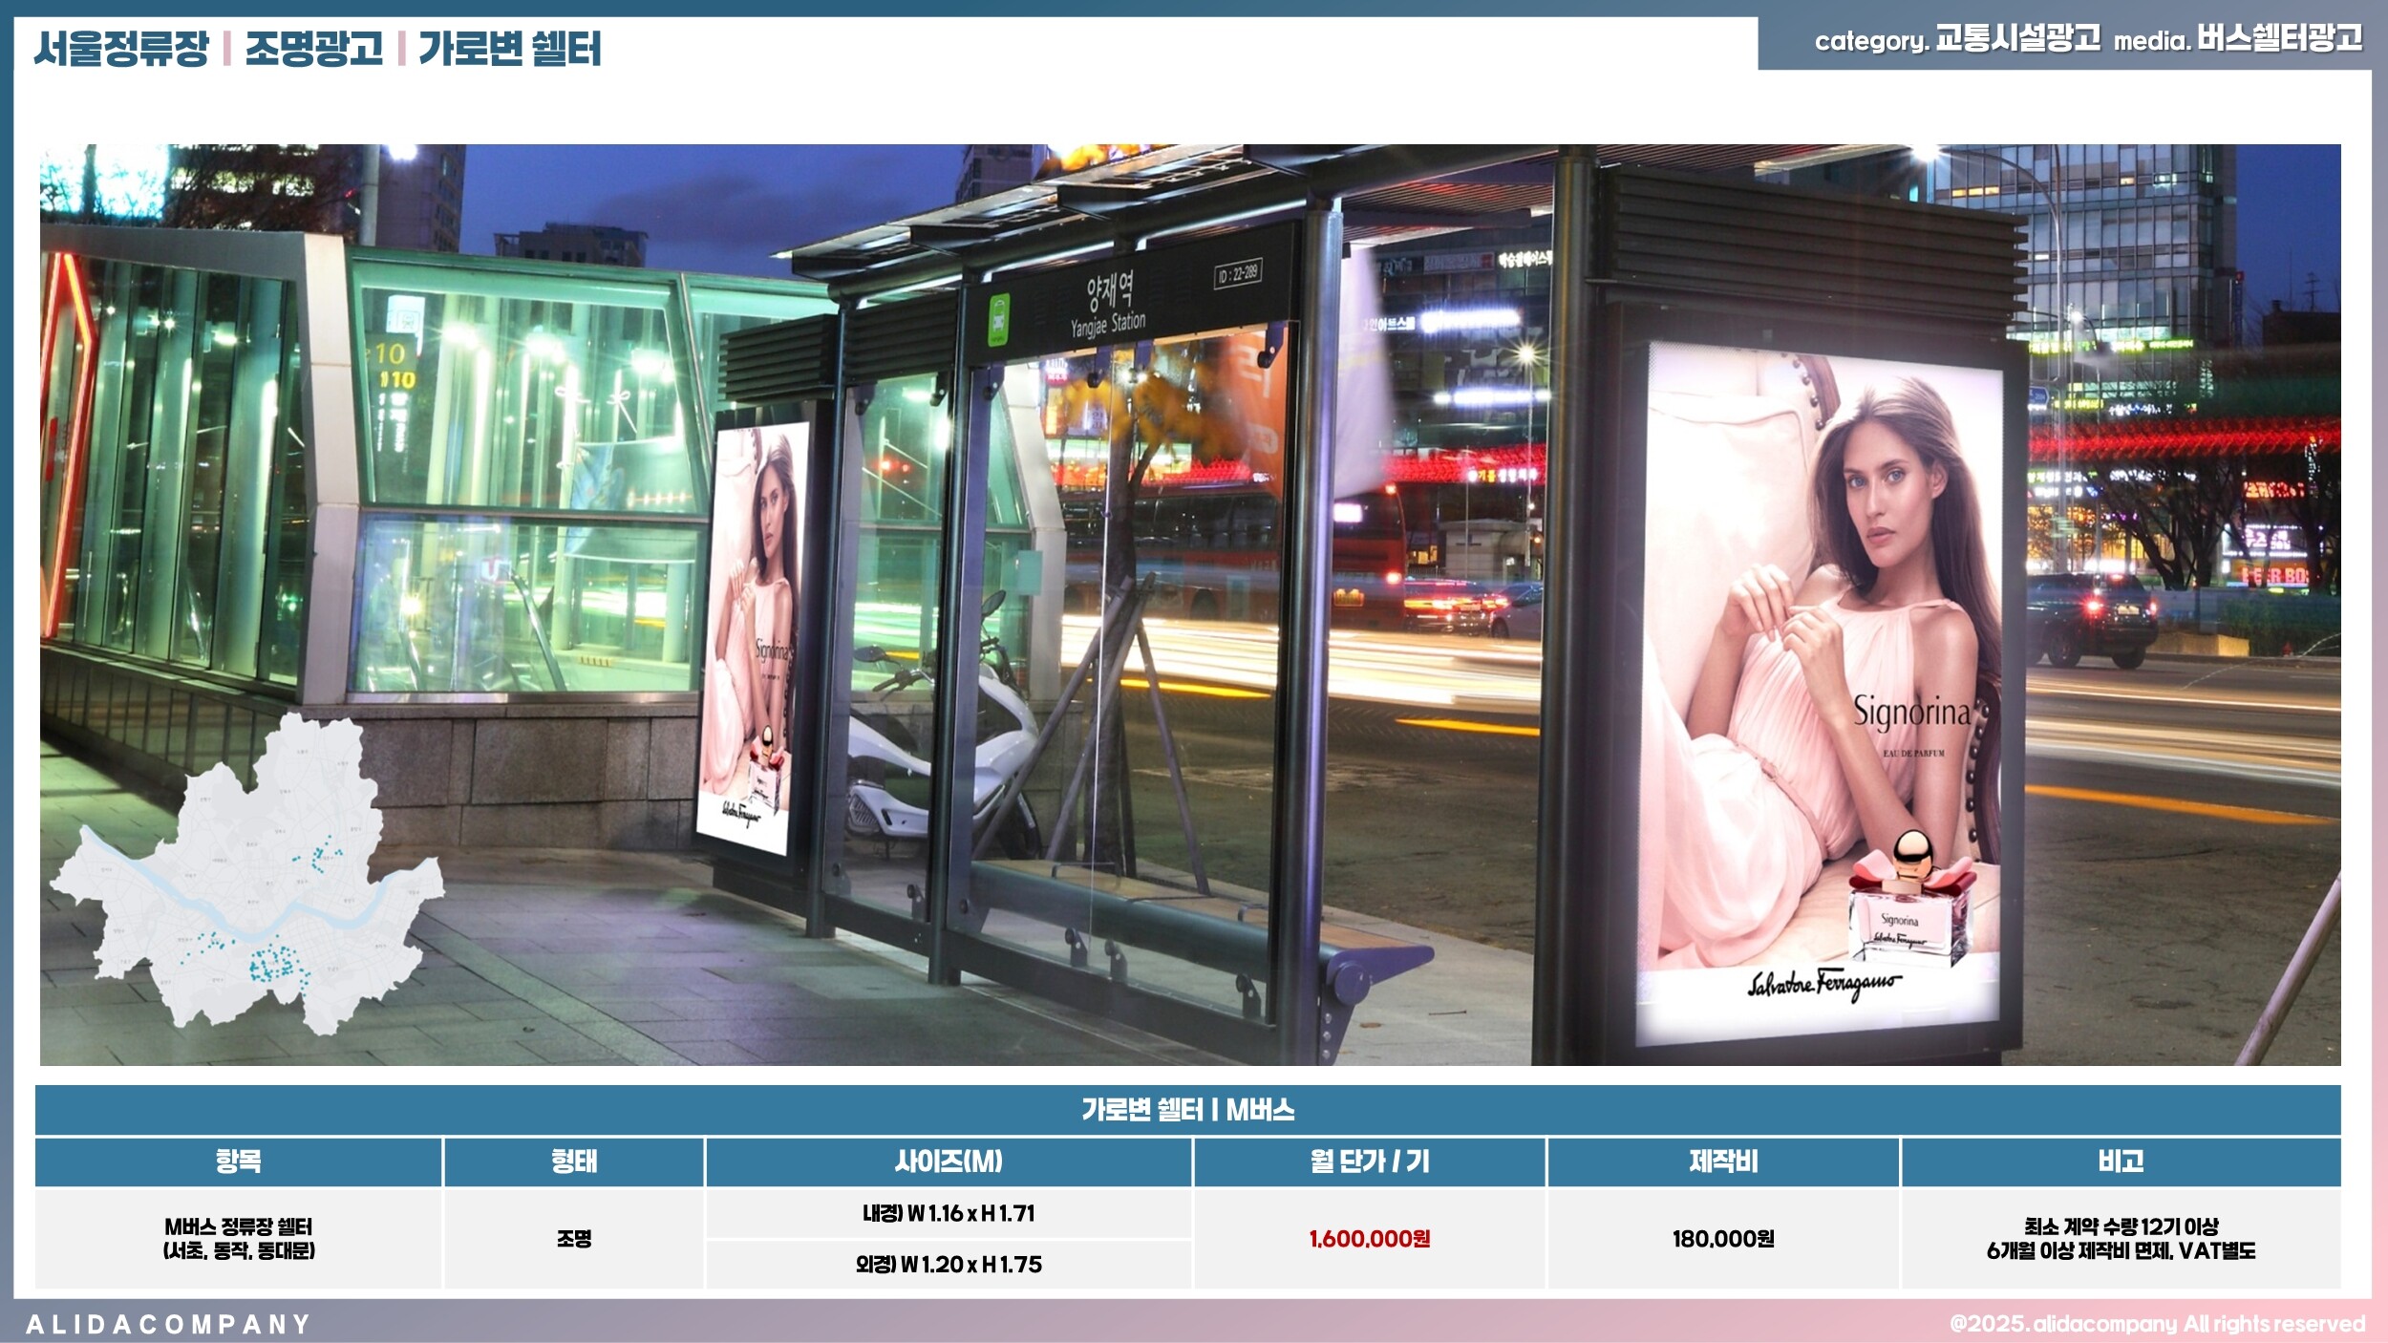
Task: Click the ALIDACOMPANY footer logo text
Action: click(x=168, y=1324)
